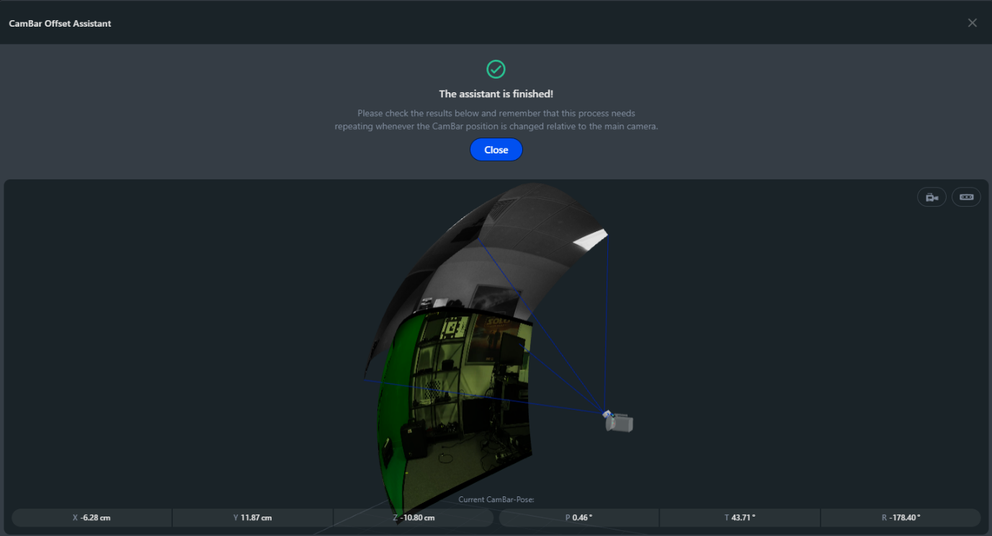Screen dimensions: 992x536
Task: Select the X offset value field
Action: (x=92, y=517)
